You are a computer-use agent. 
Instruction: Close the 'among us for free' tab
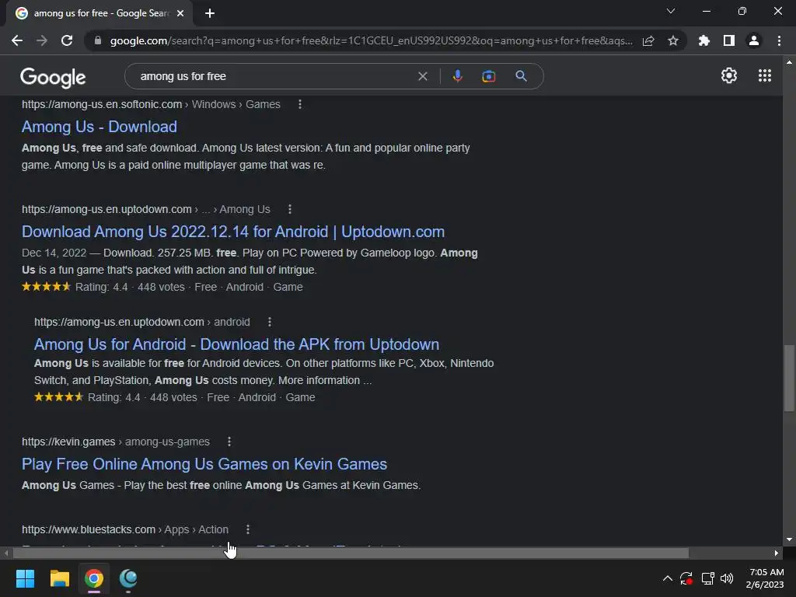pyautogui.click(x=180, y=13)
